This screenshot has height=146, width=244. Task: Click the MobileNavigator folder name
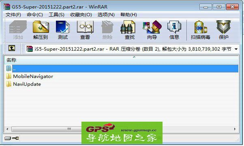pos(33,76)
